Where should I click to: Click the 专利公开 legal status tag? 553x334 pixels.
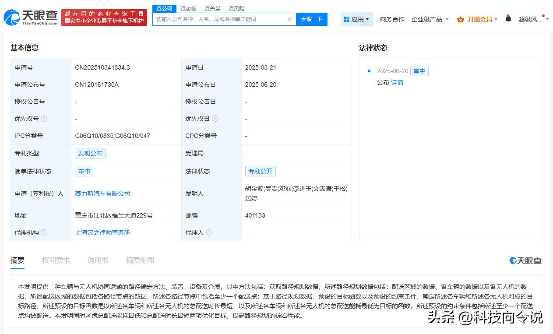(x=261, y=171)
